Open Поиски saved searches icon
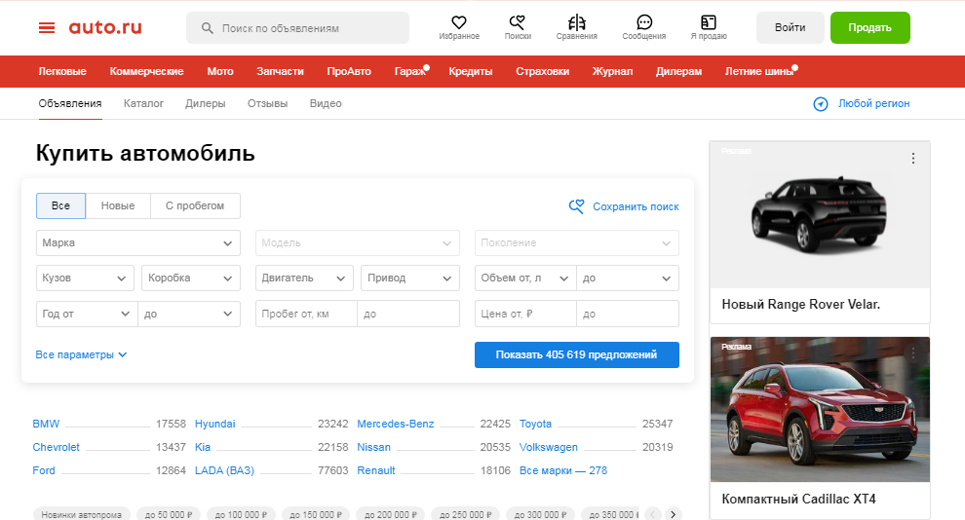Image resolution: width=965 pixels, height=520 pixels. (x=518, y=23)
